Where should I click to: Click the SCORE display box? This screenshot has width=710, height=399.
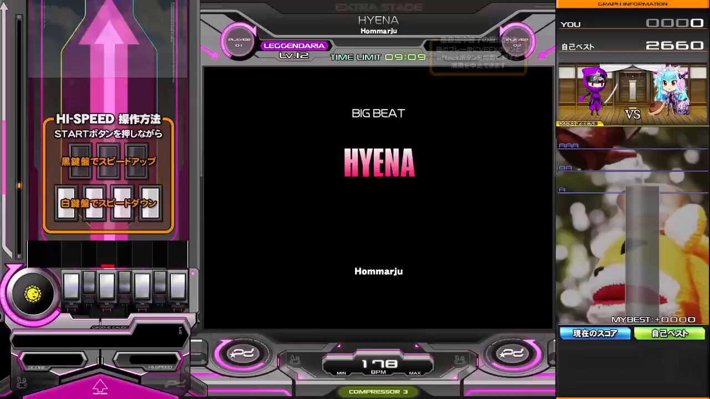pos(53,360)
